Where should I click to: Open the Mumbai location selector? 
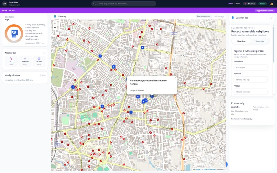pyautogui.click(x=250, y=4)
